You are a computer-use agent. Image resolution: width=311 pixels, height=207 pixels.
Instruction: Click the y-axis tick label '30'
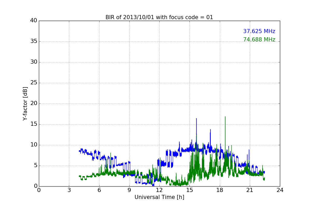pyautogui.click(x=34, y=62)
